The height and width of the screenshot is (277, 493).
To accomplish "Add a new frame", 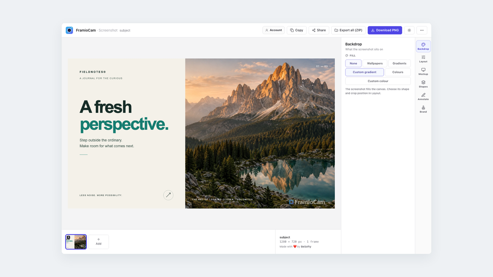I will click(x=99, y=242).
